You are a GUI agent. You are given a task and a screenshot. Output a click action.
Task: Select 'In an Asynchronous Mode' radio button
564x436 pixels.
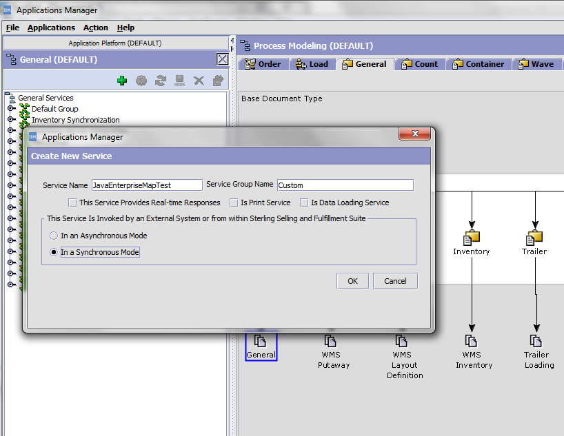tap(54, 236)
